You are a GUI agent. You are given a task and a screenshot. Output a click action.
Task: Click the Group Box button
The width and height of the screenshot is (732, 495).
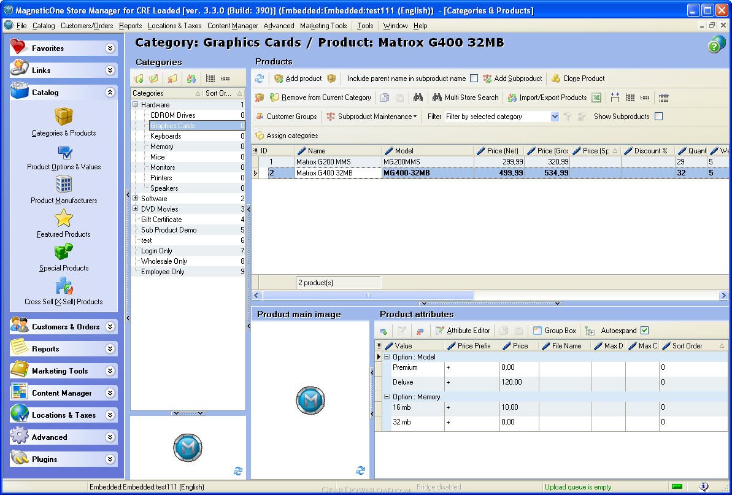[554, 331]
